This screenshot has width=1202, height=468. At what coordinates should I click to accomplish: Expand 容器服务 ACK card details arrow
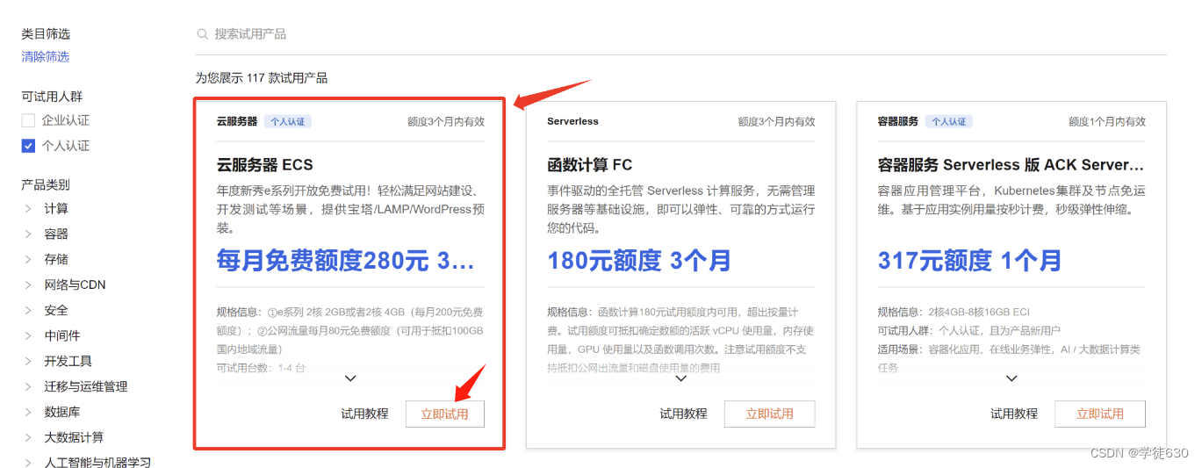[1011, 378]
